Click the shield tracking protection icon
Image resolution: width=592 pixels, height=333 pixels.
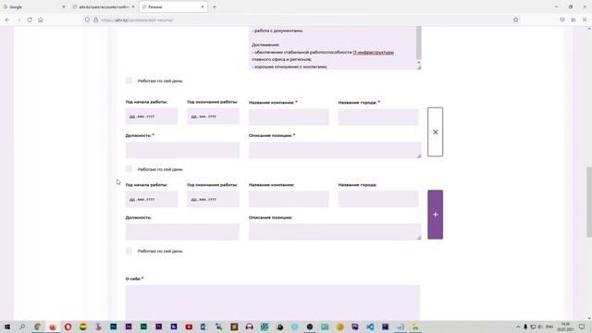(87, 19)
